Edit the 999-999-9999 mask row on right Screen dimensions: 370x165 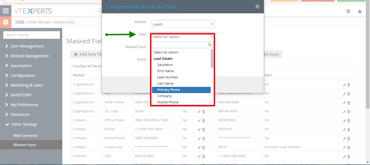344,103
